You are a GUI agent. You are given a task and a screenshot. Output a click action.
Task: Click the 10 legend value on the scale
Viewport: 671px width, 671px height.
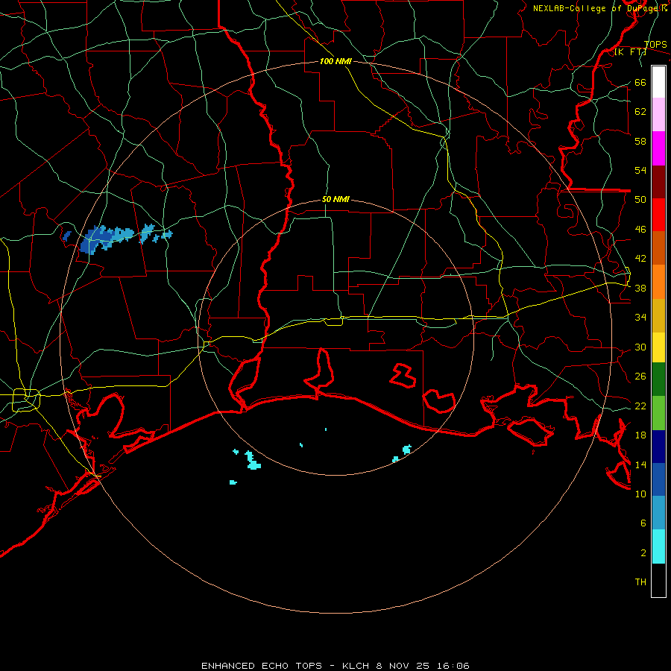[640, 494]
